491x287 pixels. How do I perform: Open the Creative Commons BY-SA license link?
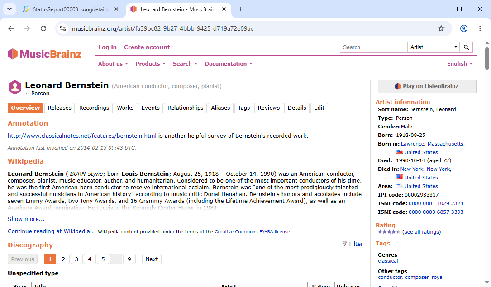click(252, 232)
